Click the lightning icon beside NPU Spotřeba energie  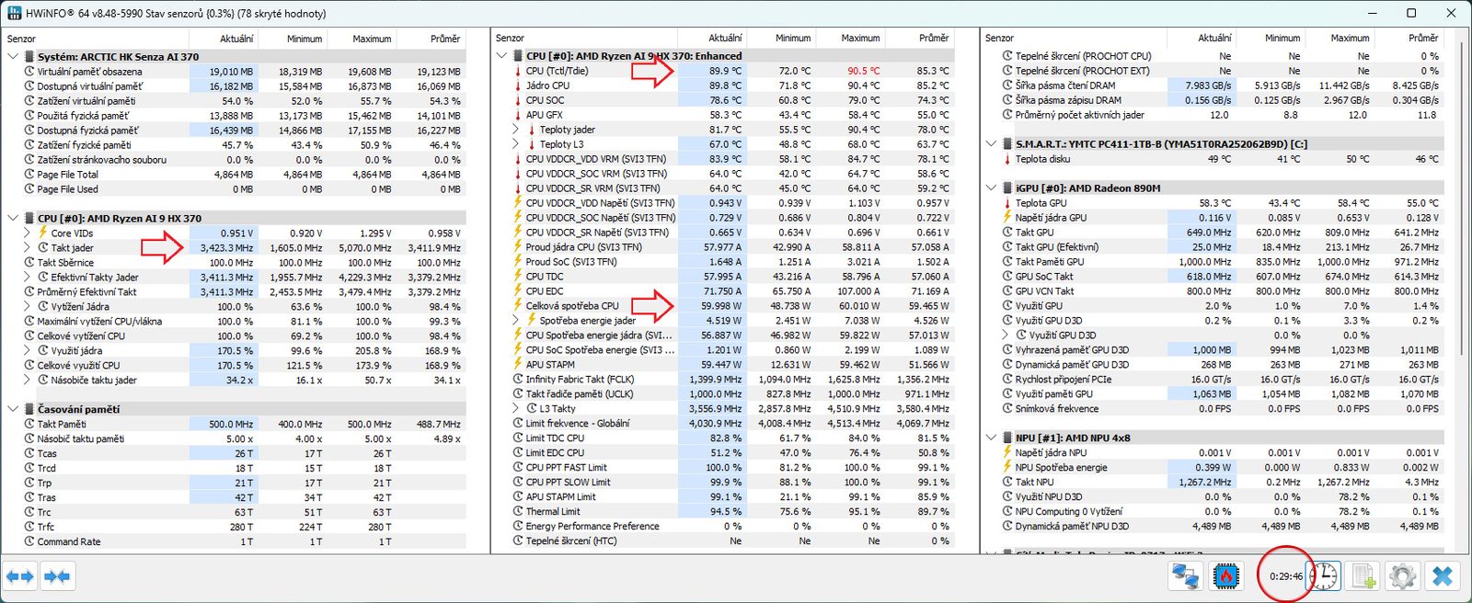pos(1007,468)
